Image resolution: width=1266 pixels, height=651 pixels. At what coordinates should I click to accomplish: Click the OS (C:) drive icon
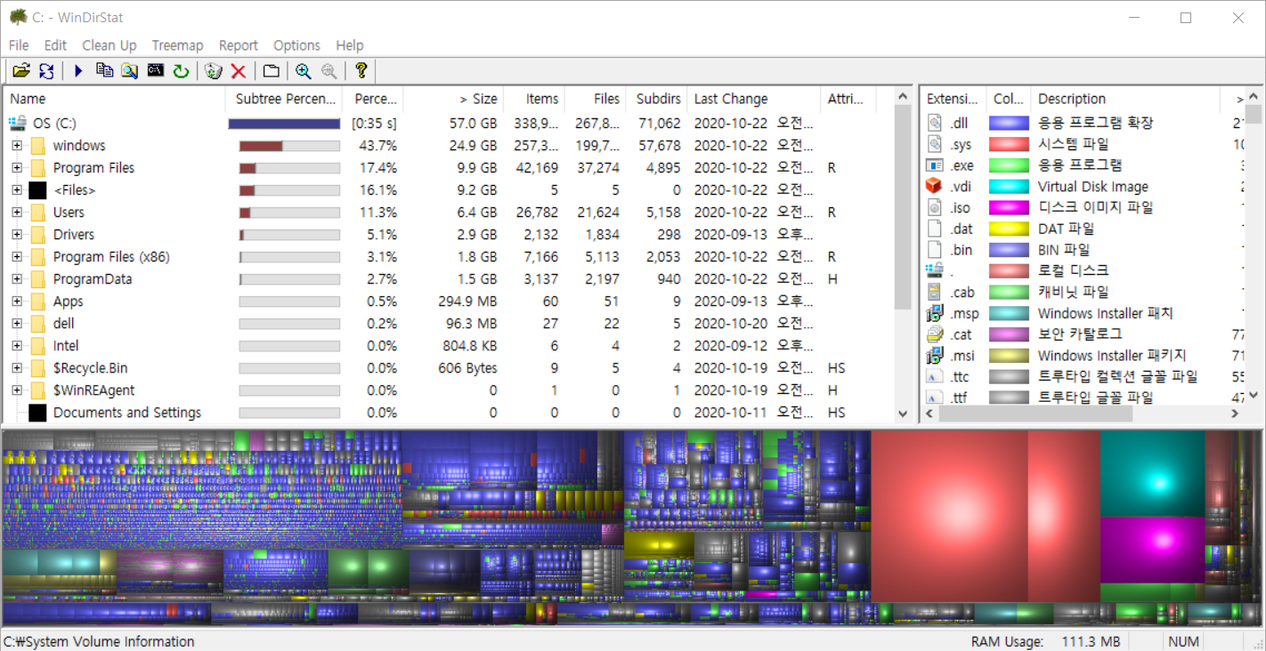[17, 123]
